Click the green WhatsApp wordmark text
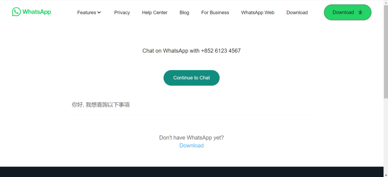Viewport: 388px width, 177px height. point(37,12)
